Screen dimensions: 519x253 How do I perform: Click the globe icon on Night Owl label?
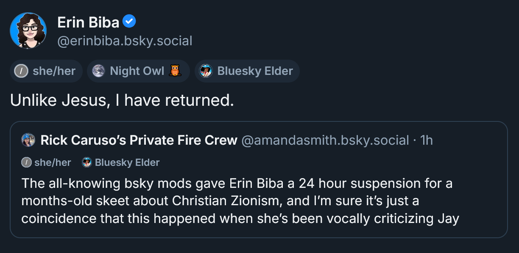click(x=98, y=71)
